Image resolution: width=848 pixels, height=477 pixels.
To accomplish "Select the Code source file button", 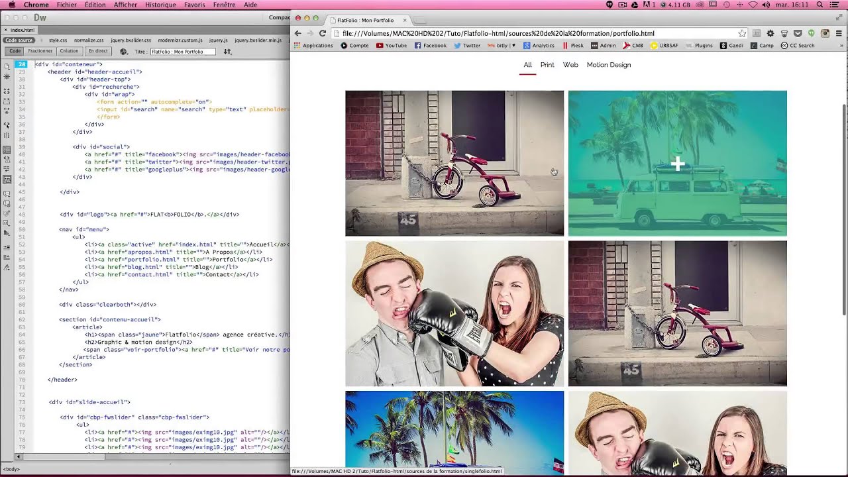I will click(19, 40).
